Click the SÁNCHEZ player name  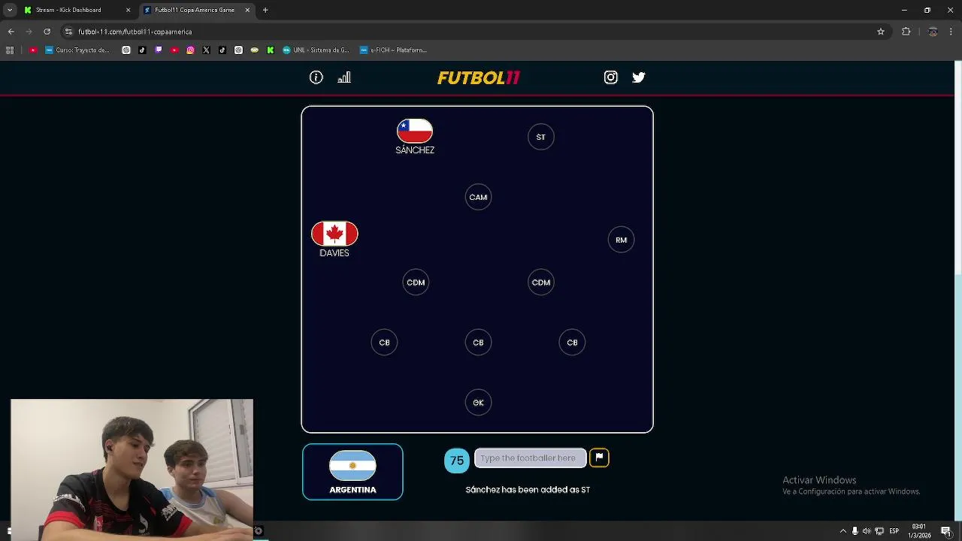(x=415, y=150)
